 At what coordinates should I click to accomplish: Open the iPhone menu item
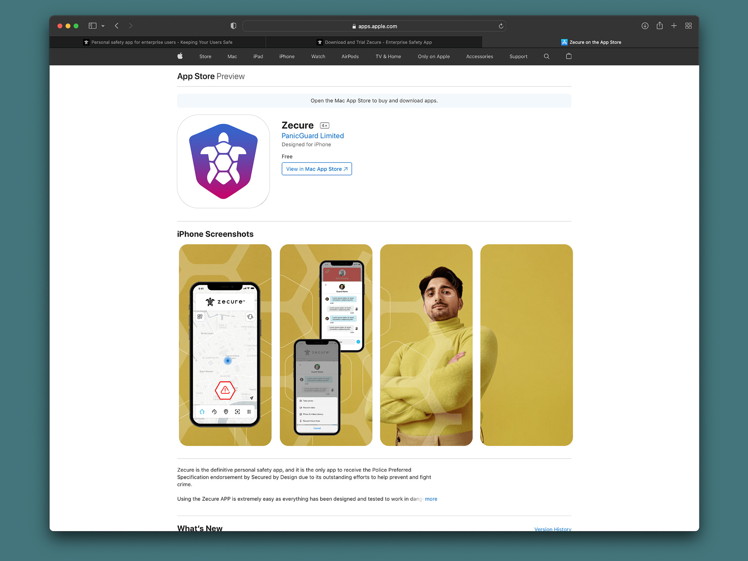287,56
